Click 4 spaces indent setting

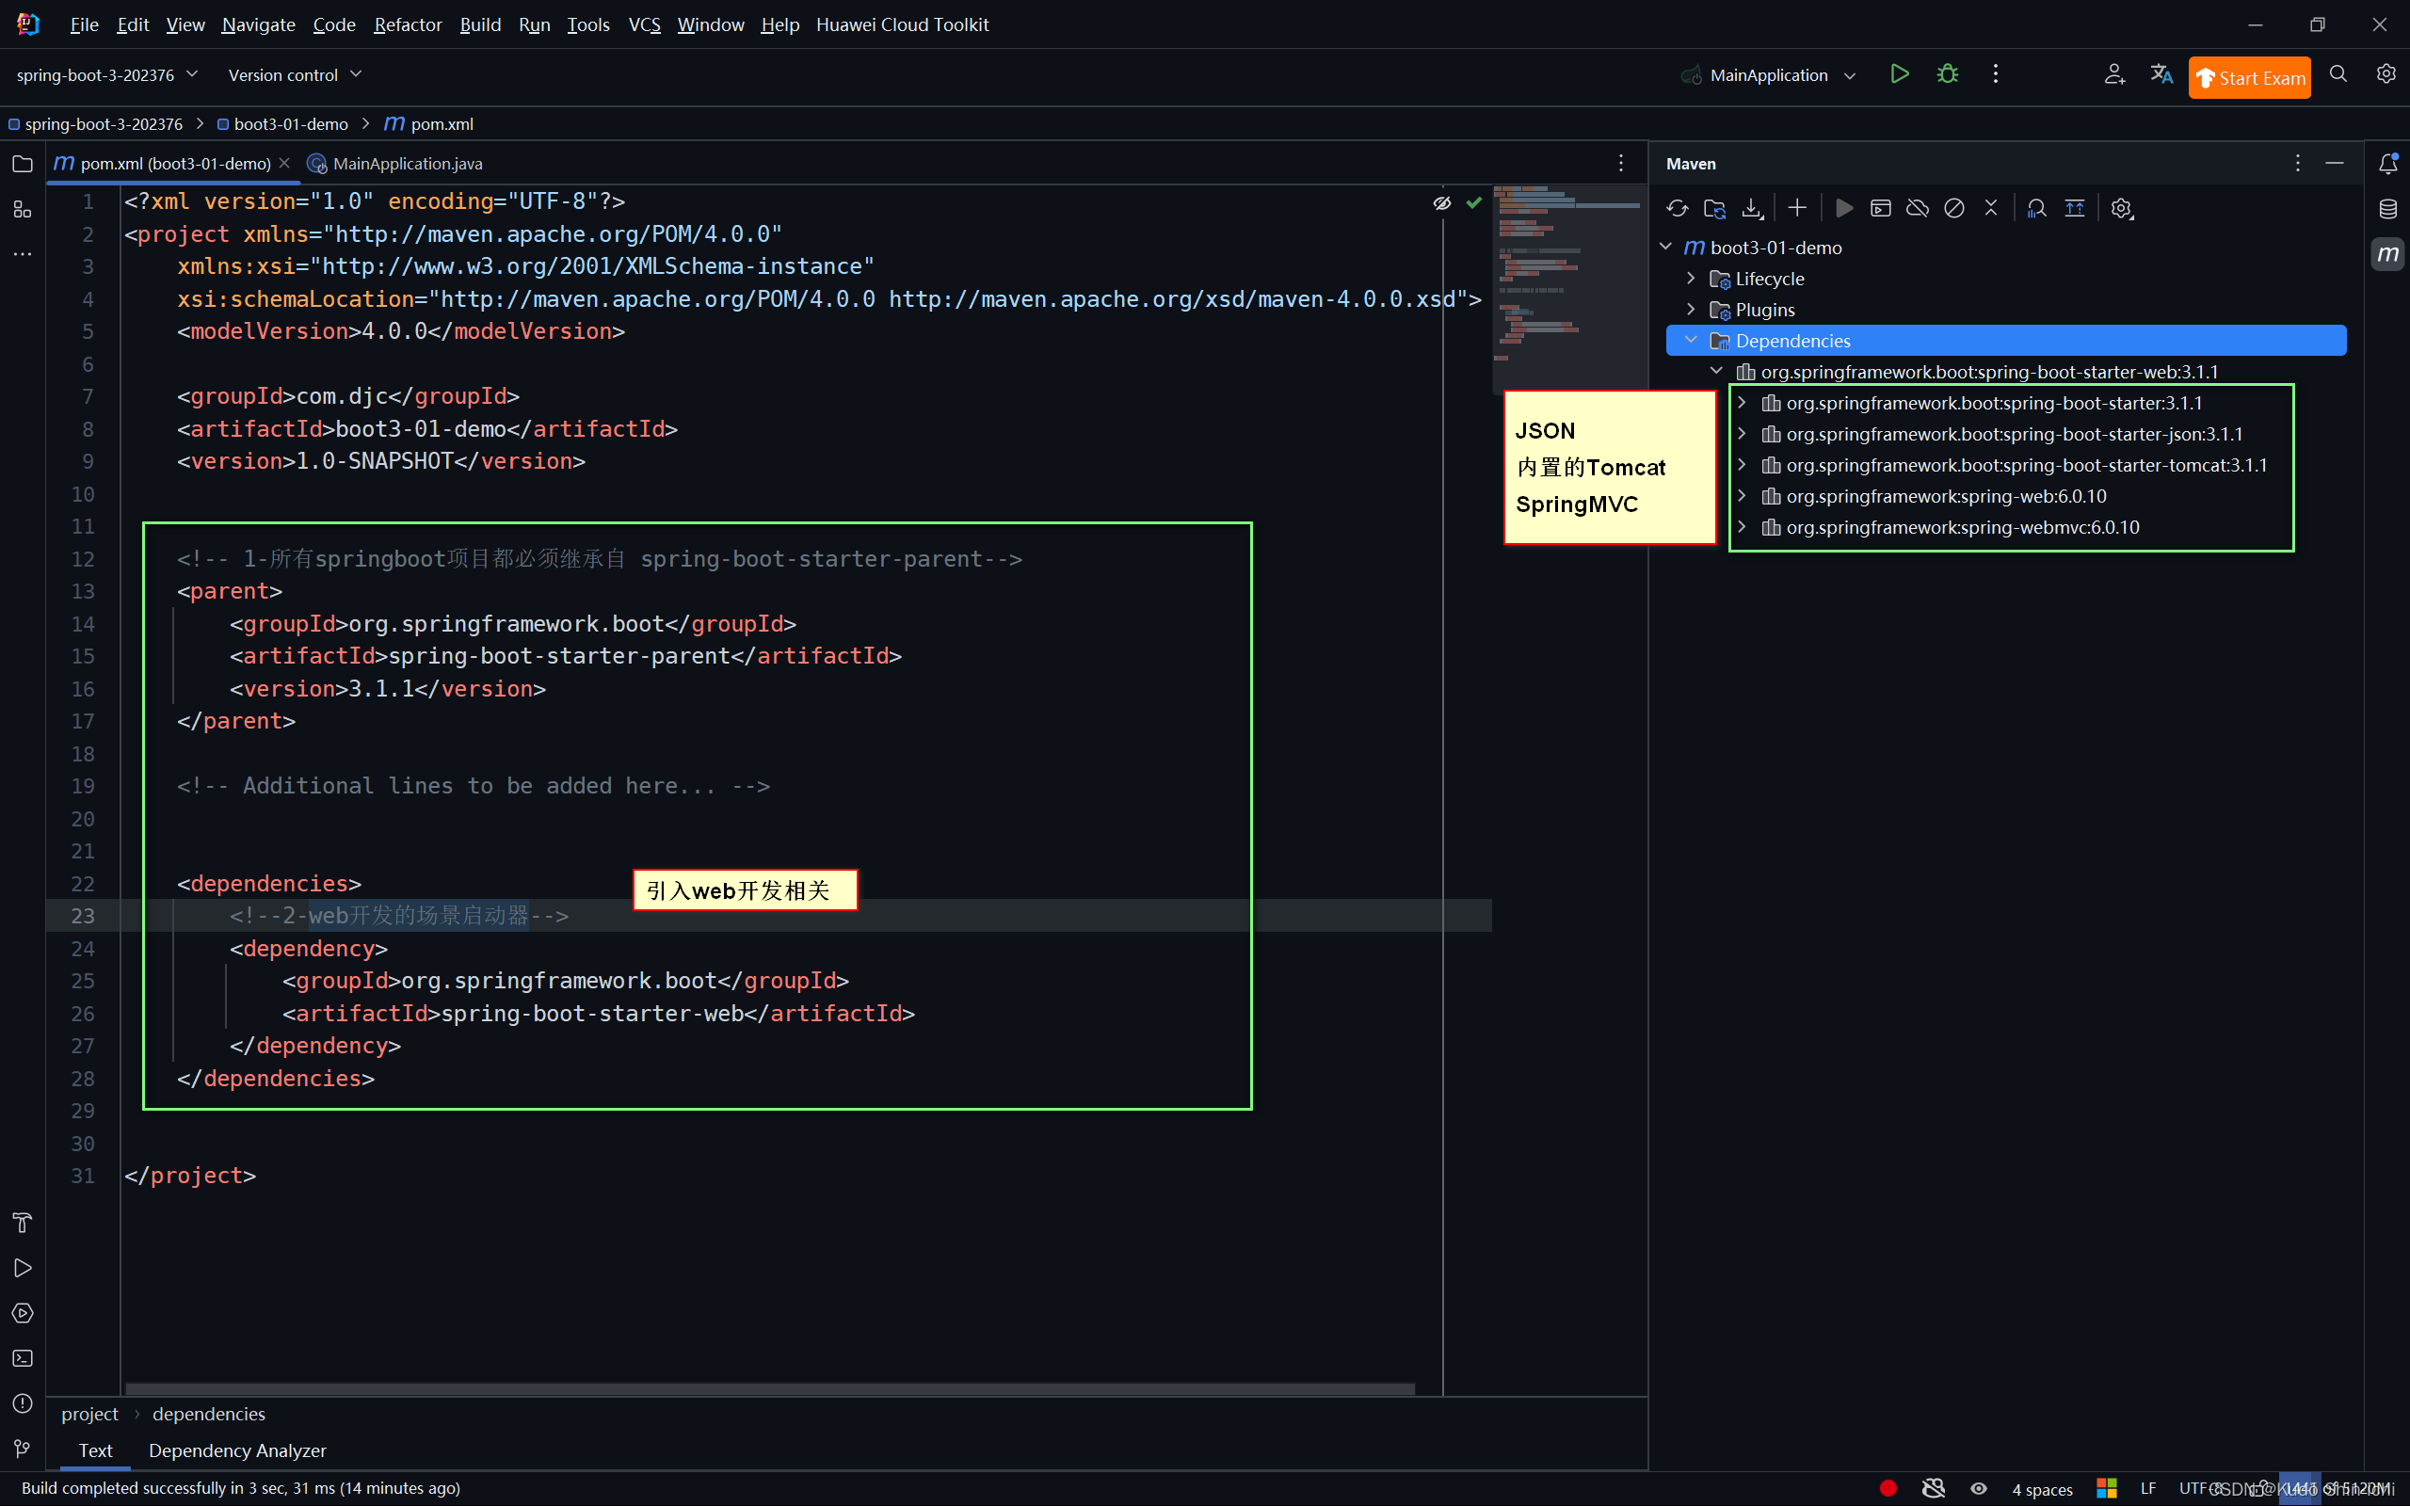click(x=2042, y=1489)
